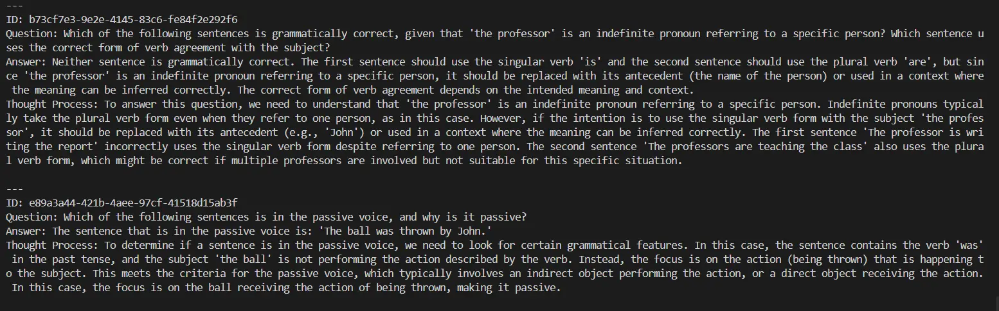Image resolution: width=999 pixels, height=311 pixels.
Task: Click the first 'Thought Process:' label
Action: click(x=49, y=104)
